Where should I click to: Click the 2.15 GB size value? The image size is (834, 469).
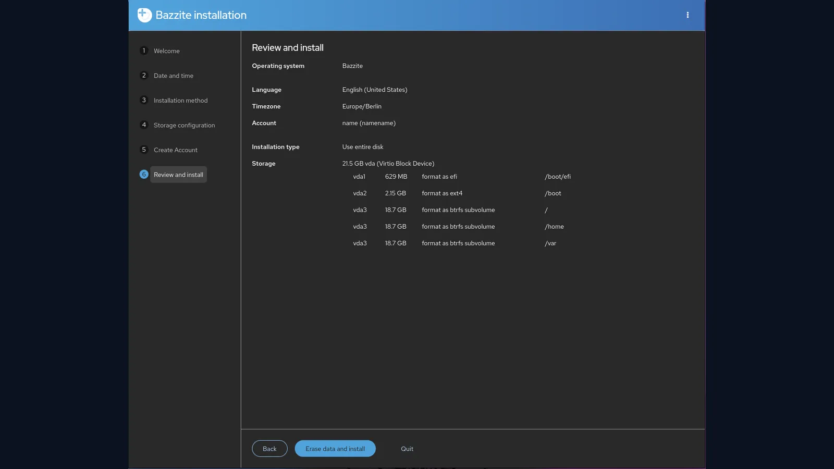pos(396,193)
